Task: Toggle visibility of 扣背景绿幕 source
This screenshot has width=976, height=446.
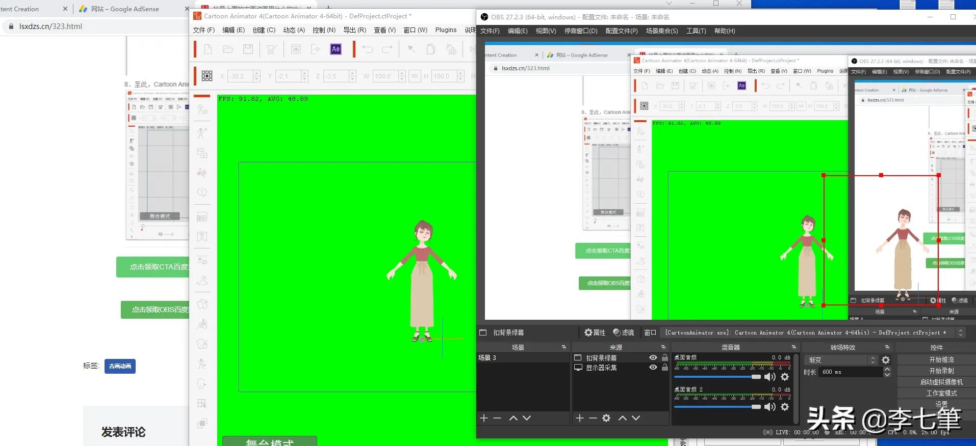Action: point(653,358)
